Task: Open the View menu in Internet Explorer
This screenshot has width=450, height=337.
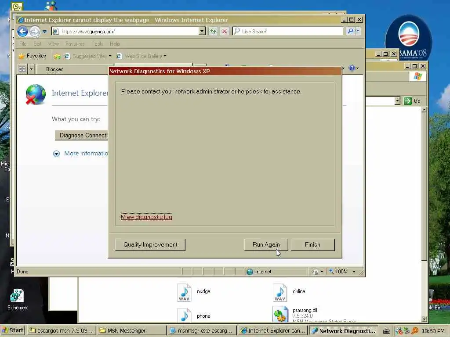Action: click(x=53, y=44)
